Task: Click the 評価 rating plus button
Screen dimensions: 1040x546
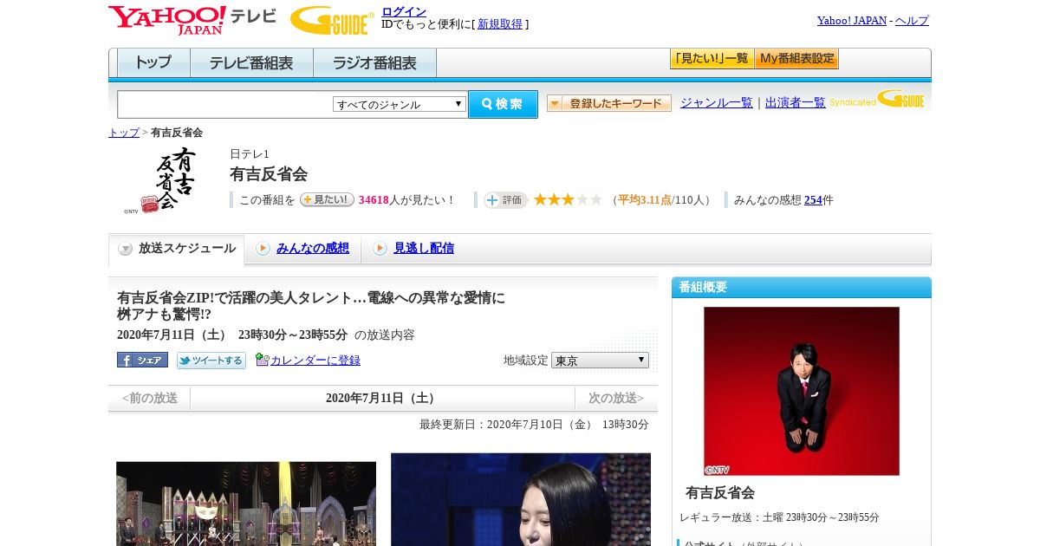Action: [x=505, y=200]
